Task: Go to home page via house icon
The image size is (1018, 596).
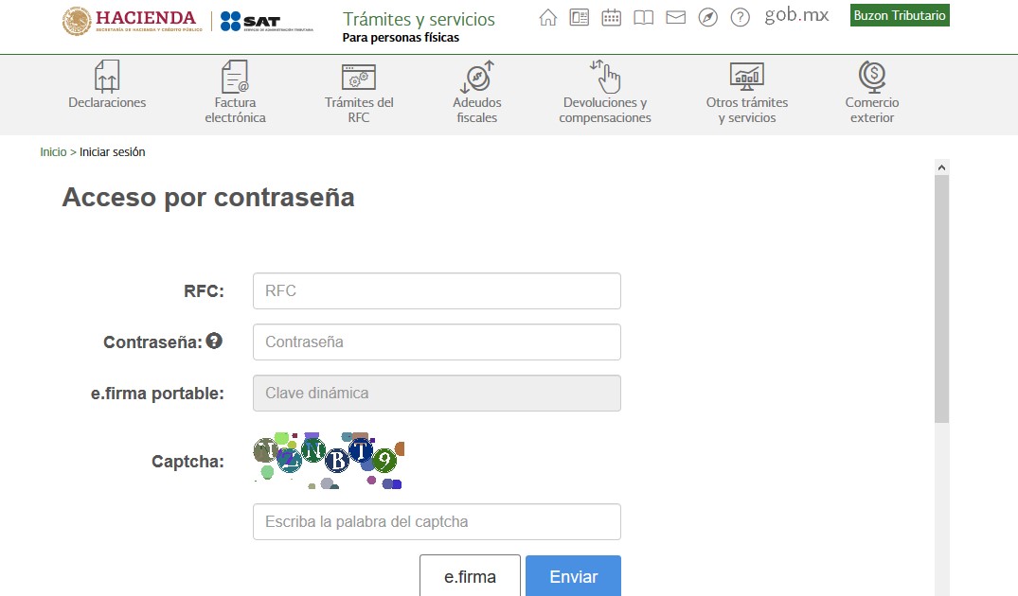Action: [548, 18]
